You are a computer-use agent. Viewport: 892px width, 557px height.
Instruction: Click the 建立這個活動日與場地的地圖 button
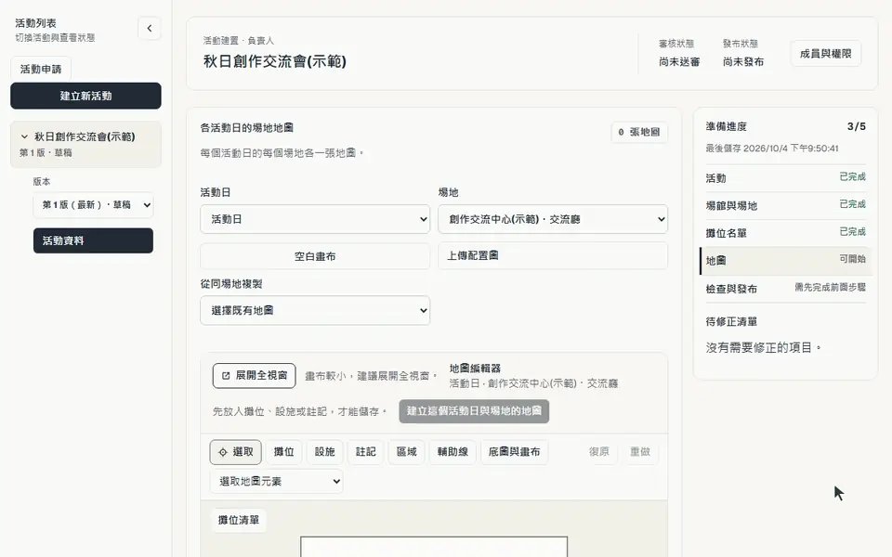tap(474, 411)
